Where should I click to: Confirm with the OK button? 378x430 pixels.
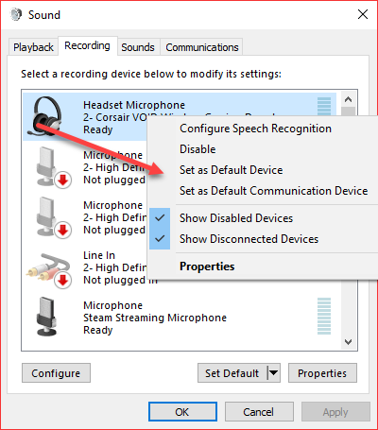point(182,412)
